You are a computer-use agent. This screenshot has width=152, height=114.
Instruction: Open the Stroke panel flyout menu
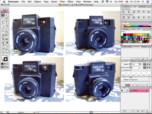(150, 61)
